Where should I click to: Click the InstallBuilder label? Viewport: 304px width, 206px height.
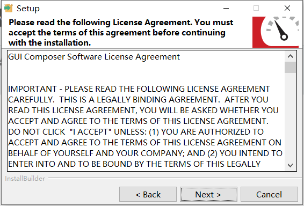tap(25, 179)
